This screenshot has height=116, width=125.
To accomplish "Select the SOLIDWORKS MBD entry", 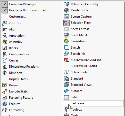I will pyautogui.click(x=84, y=66).
